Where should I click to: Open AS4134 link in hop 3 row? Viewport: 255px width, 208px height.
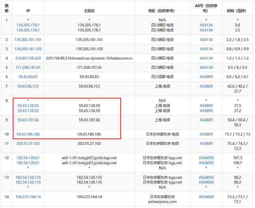[x=206, y=49]
